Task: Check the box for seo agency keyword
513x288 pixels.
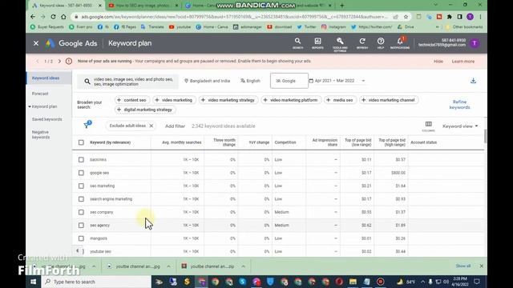Action: [81, 226]
